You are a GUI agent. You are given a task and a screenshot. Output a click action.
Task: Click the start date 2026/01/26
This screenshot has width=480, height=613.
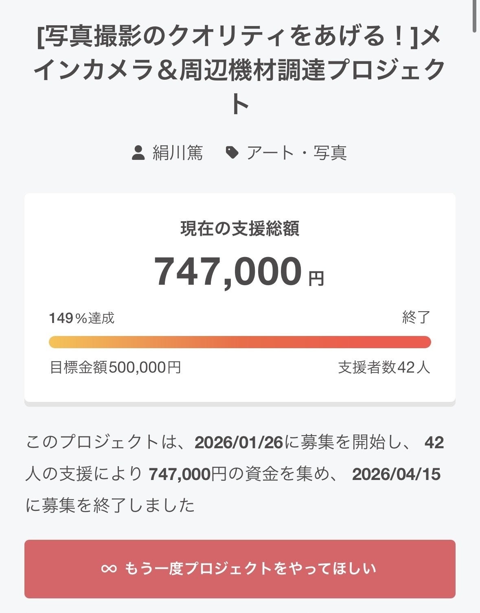pos(239,443)
